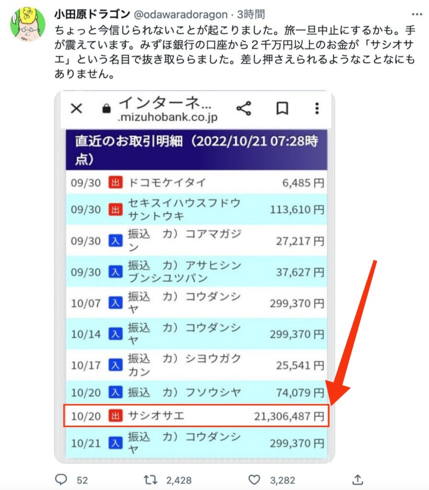Like the tweet with the heart icon
The width and height of the screenshot is (429, 490).
click(x=254, y=479)
